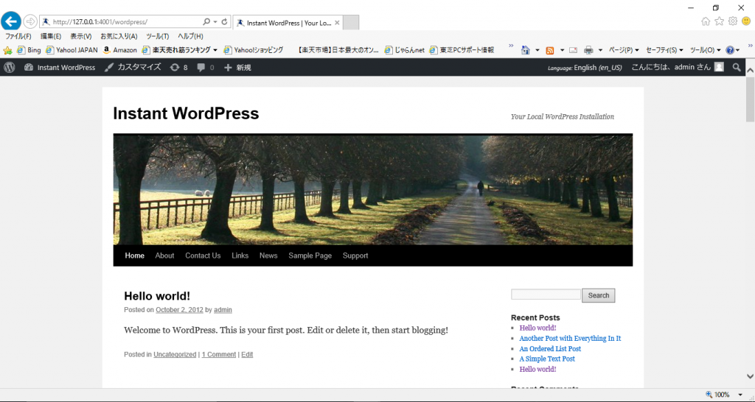Expand the ページ(P) dropdown menu

pyautogui.click(x=623, y=50)
